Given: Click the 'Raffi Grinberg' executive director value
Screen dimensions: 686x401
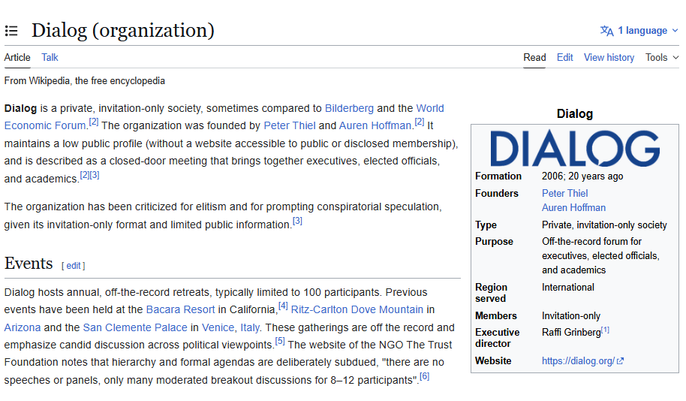Looking at the screenshot, I should point(571,332).
